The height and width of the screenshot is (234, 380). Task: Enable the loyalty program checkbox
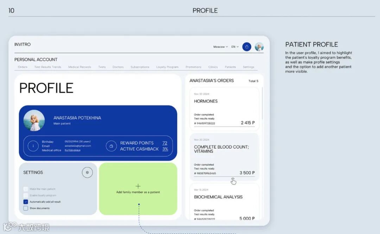(26, 195)
